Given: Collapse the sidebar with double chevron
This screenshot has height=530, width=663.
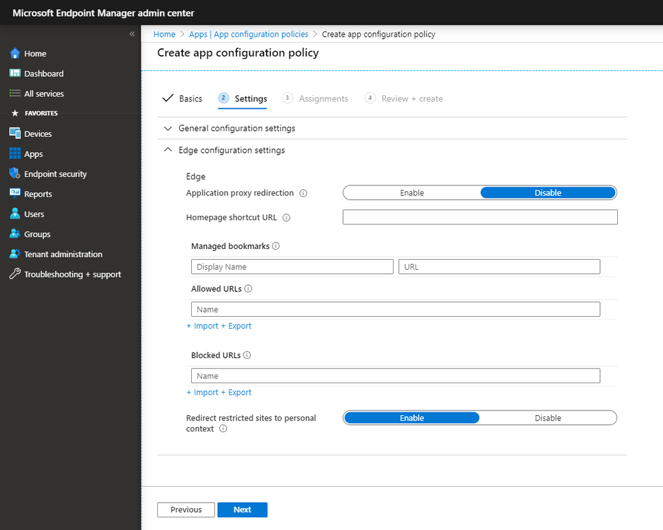Looking at the screenshot, I should coord(132,34).
